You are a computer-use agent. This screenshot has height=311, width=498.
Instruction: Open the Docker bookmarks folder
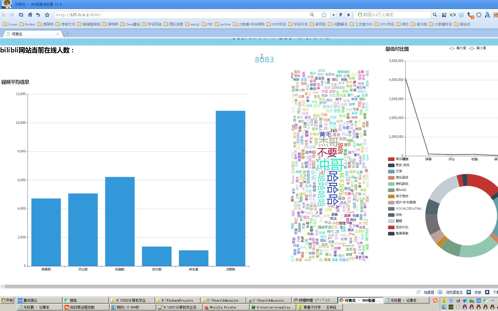coord(27,24)
